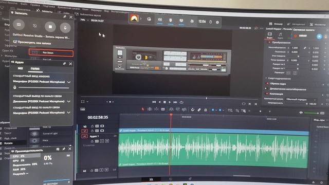329x185 pixels.
Task: Toggle timeline snapping magnet icon
Action: 193,109
